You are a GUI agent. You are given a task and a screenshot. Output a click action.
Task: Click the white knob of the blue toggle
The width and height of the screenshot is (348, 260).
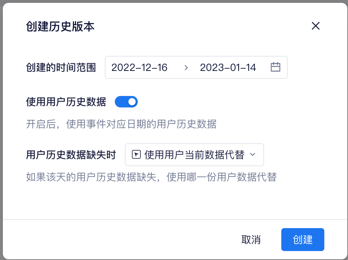(132, 102)
